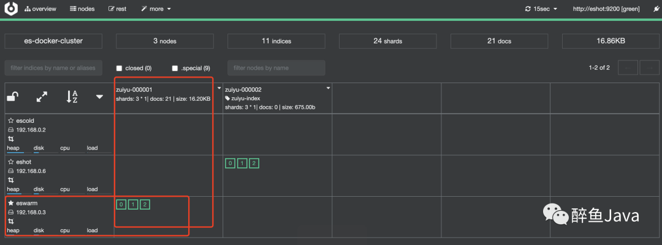Open the more menu
Screen dimensions: 662x245
[x=156, y=9]
